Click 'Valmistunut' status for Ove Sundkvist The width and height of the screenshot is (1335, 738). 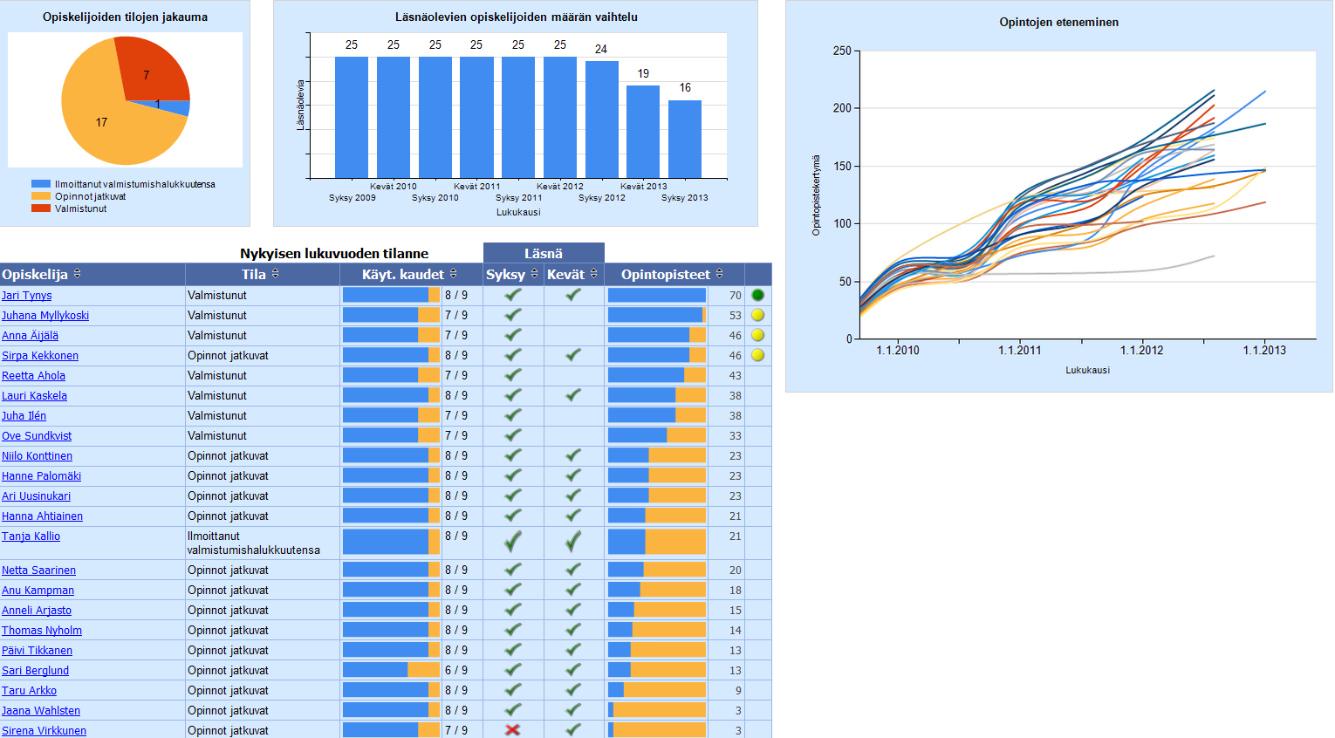click(x=217, y=435)
